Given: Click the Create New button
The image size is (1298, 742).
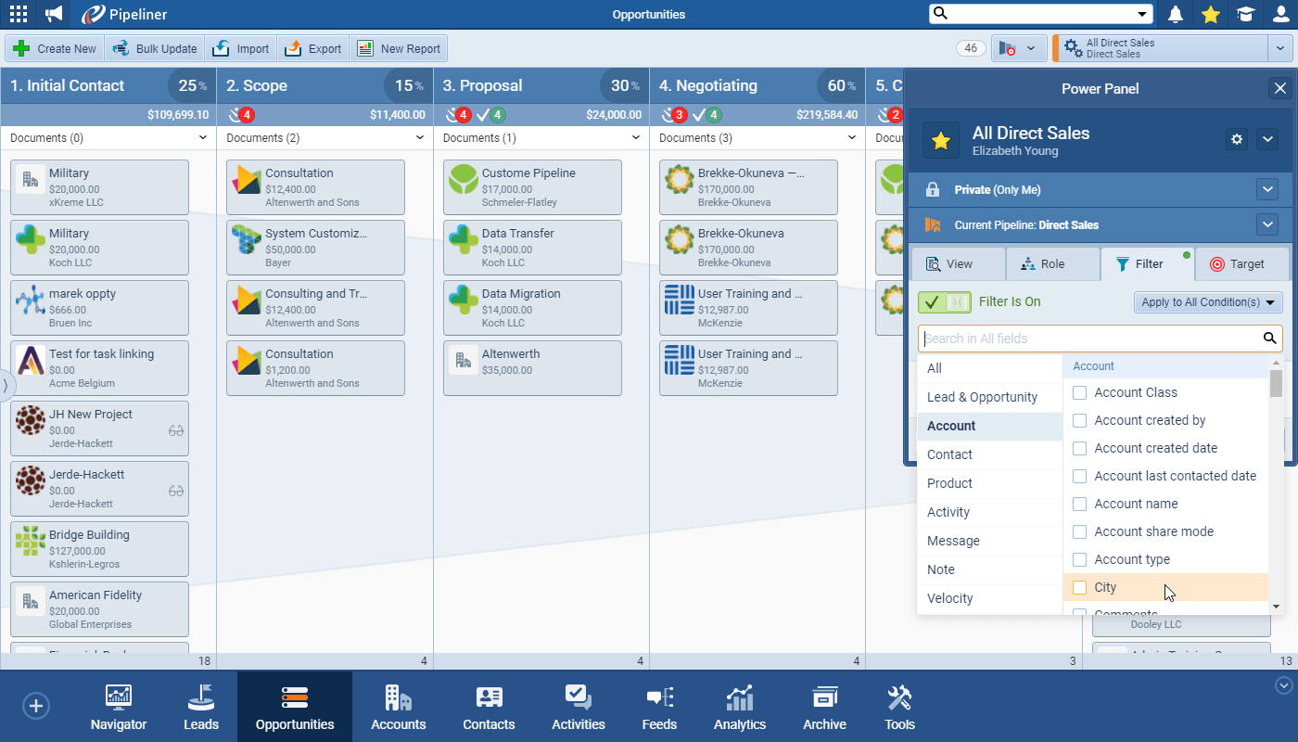Looking at the screenshot, I should tap(56, 49).
